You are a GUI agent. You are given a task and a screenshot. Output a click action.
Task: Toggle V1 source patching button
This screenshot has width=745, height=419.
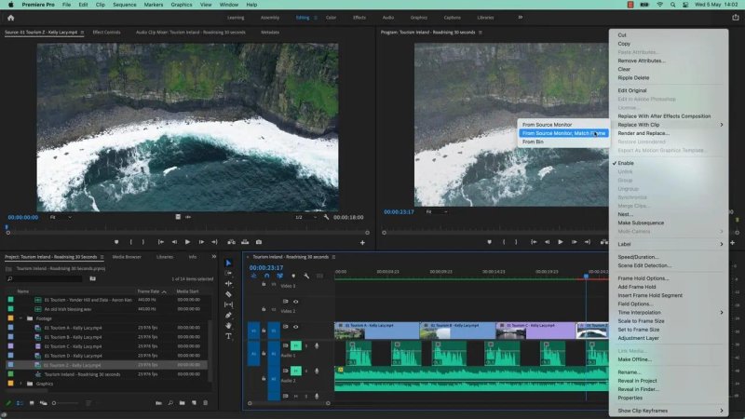[x=253, y=331]
